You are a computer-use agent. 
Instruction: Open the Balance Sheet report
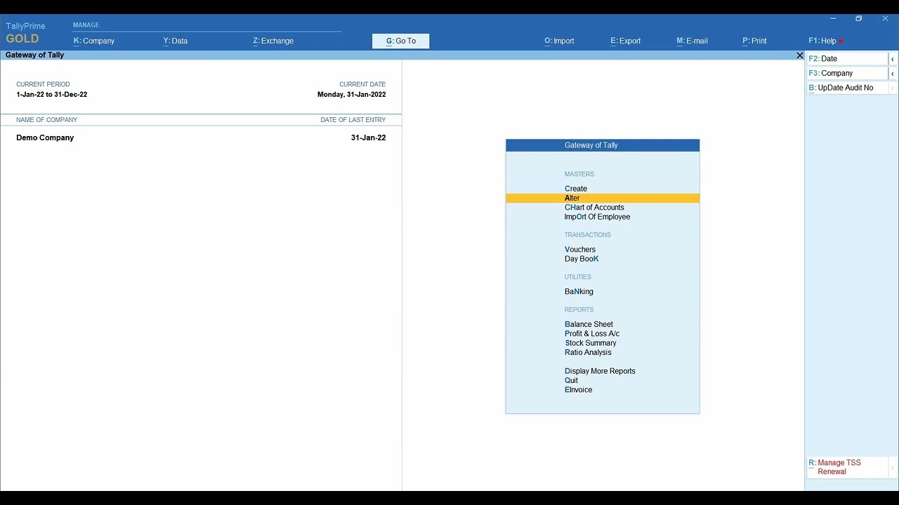tap(589, 325)
